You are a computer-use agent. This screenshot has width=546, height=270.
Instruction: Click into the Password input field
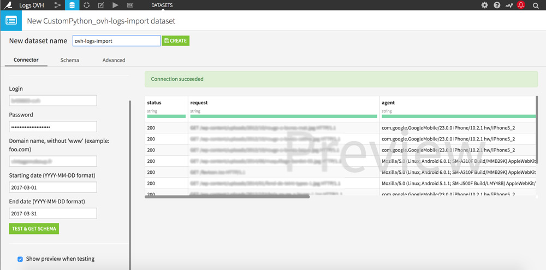tap(53, 127)
